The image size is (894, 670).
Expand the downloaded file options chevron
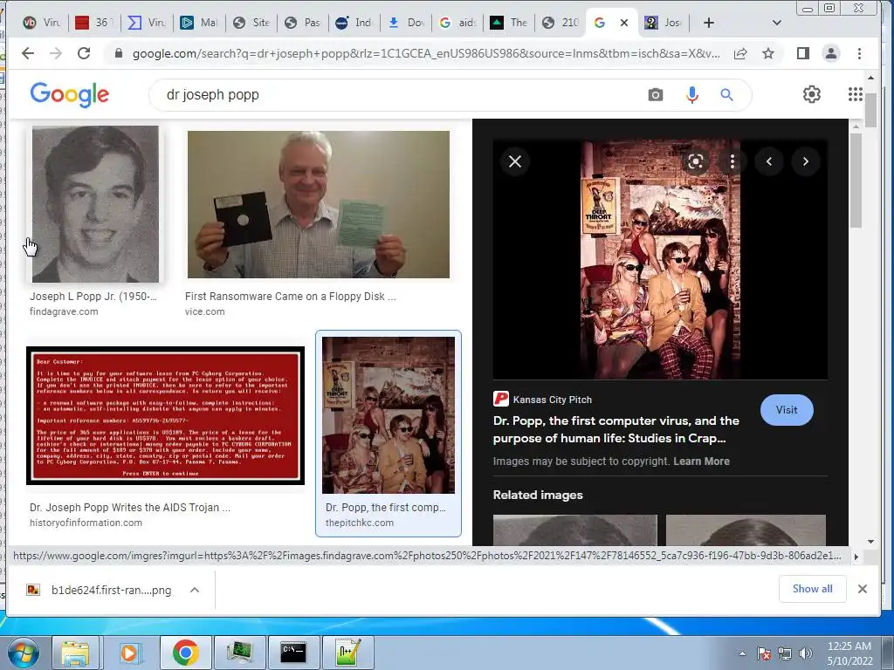click(195, 590)
